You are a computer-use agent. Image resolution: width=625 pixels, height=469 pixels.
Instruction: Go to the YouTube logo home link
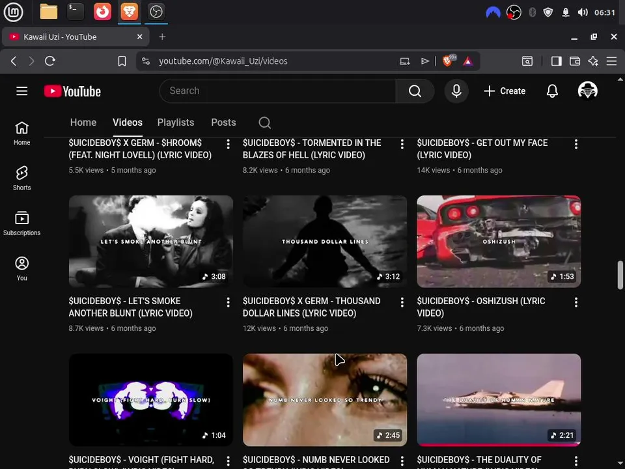pos(72,91)
